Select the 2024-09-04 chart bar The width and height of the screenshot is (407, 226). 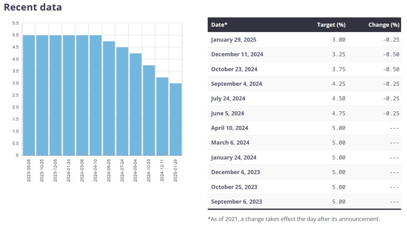(x=136, y=104)
